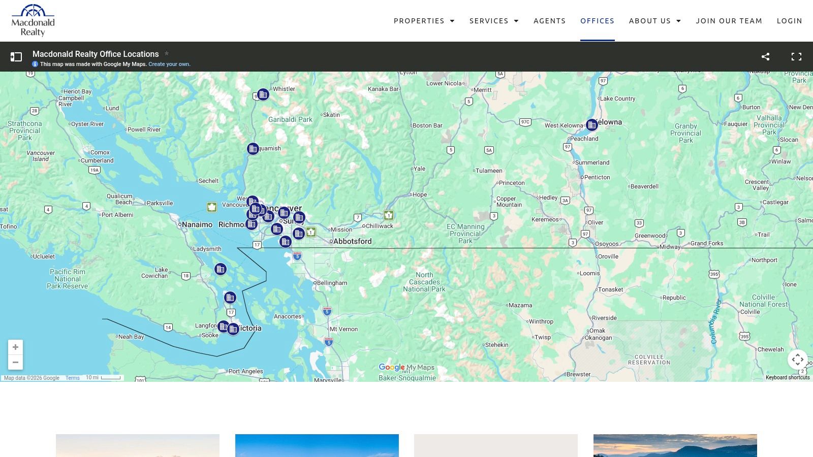Zoom out on the map
The height and width of the screenshot is (457, 813).
point(15,362)
